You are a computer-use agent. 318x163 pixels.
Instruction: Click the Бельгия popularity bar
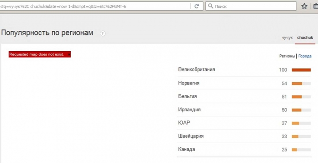tap(301, 97)
